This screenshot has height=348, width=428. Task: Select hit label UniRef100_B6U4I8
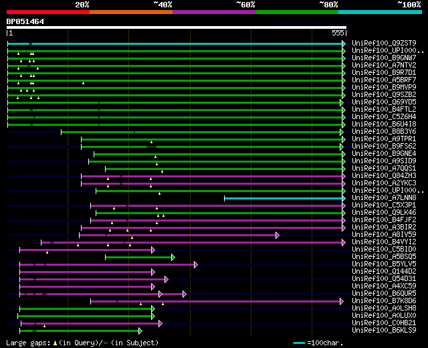384,124
